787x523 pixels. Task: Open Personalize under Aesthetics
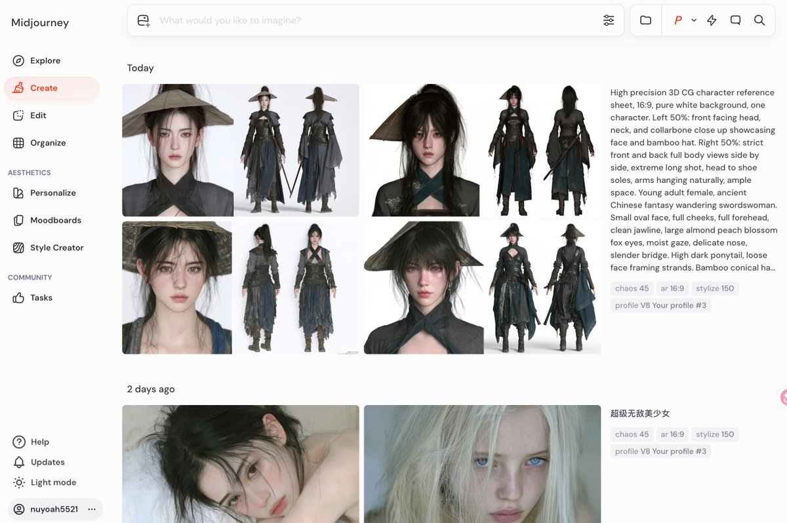(x=52, y=193)
